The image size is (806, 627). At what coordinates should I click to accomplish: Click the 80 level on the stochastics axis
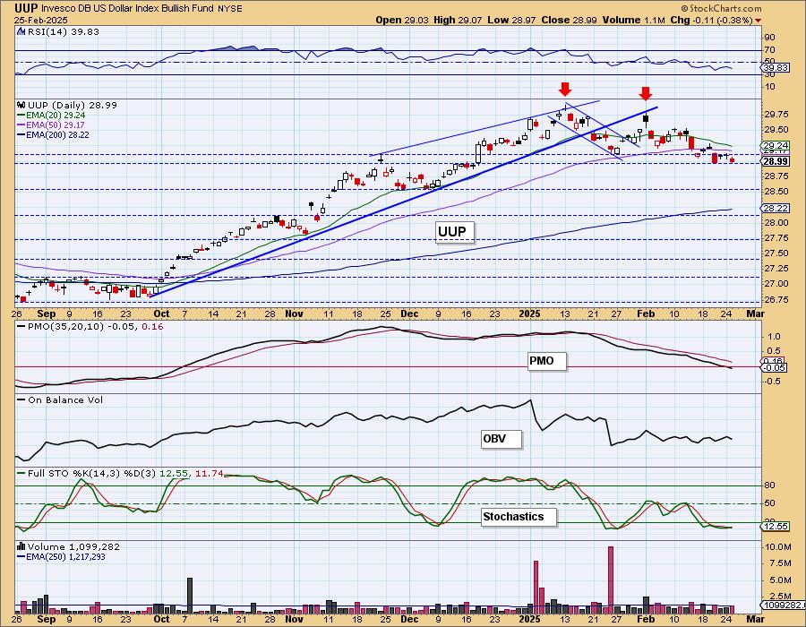pos(769,485)
